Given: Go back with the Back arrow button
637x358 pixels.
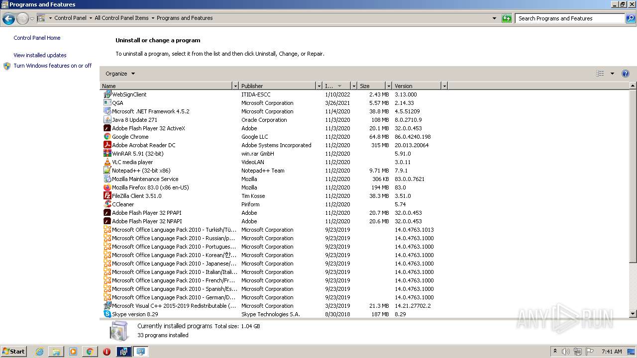Looking at the screenshot, I should pos(8,19).
